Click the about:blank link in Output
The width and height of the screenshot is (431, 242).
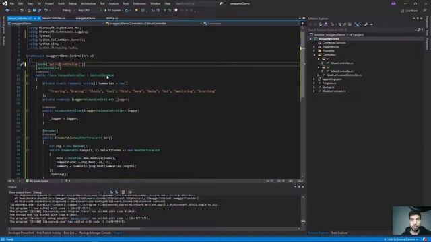(79, 218)
